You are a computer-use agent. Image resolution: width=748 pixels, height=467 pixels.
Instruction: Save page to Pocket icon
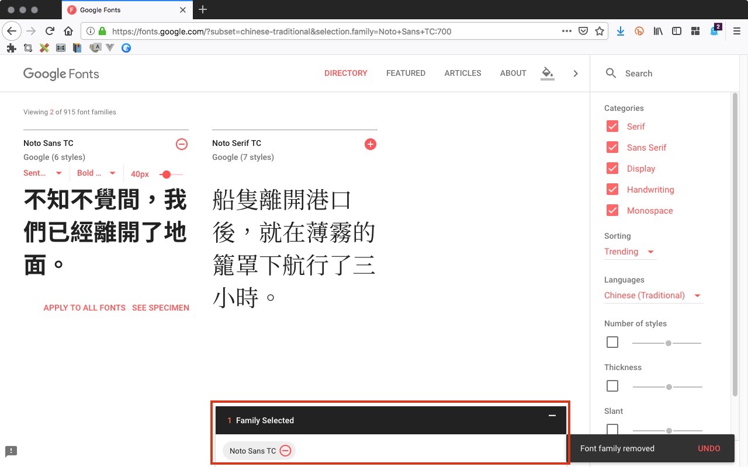[x=583, y=31]
